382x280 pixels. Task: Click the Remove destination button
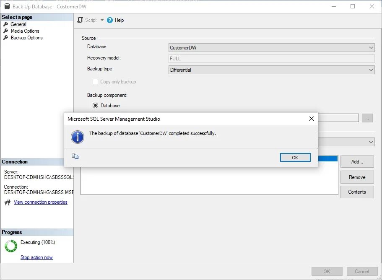click(x=357, y=177)
